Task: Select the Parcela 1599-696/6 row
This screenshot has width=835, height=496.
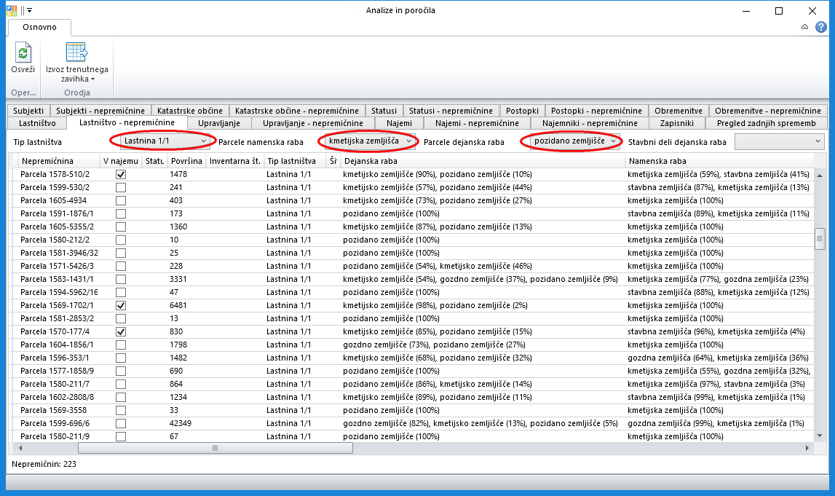Action: 55,423
